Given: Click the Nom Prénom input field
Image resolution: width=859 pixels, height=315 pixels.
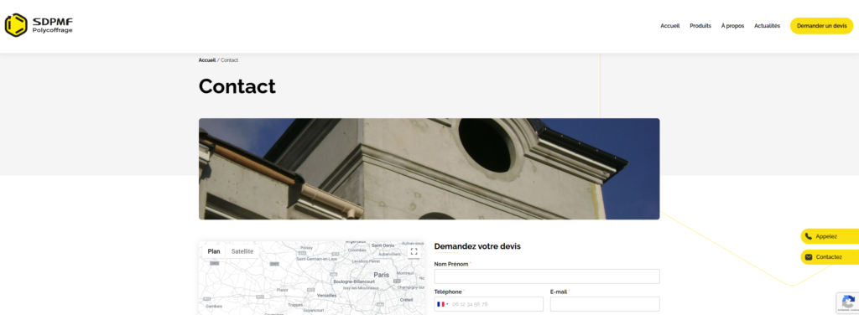Looking at the screenshot, I should 547,276.
